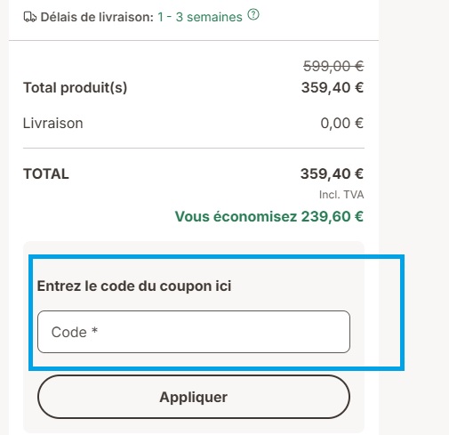Click the word "Code" inside the coupon field
The width and height of the screenshot is (449, 435).
pyautogui.click(x=69, y=332)
